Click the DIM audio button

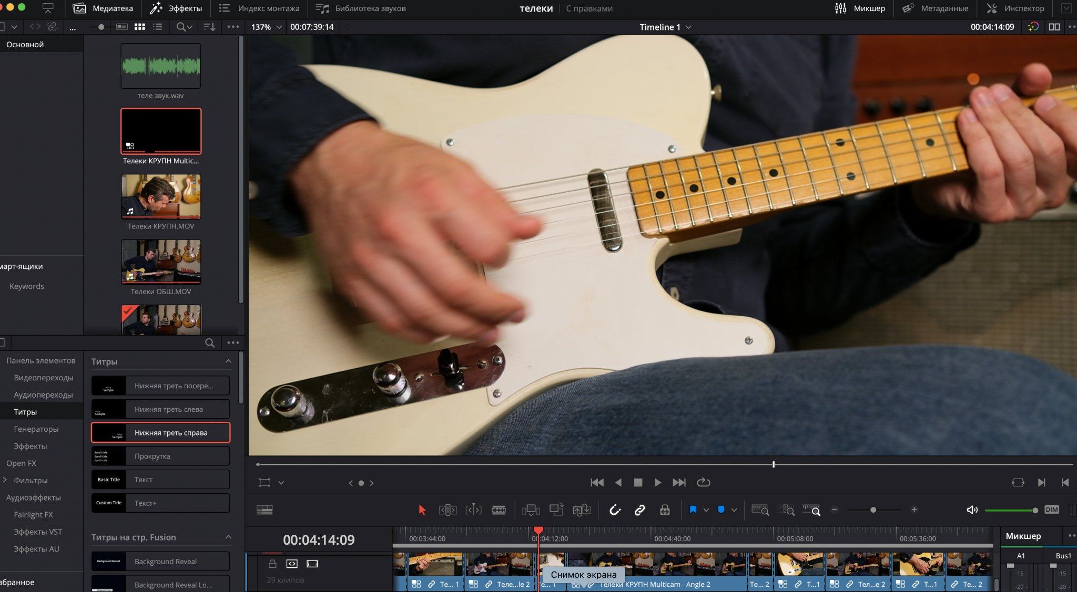1052,510
